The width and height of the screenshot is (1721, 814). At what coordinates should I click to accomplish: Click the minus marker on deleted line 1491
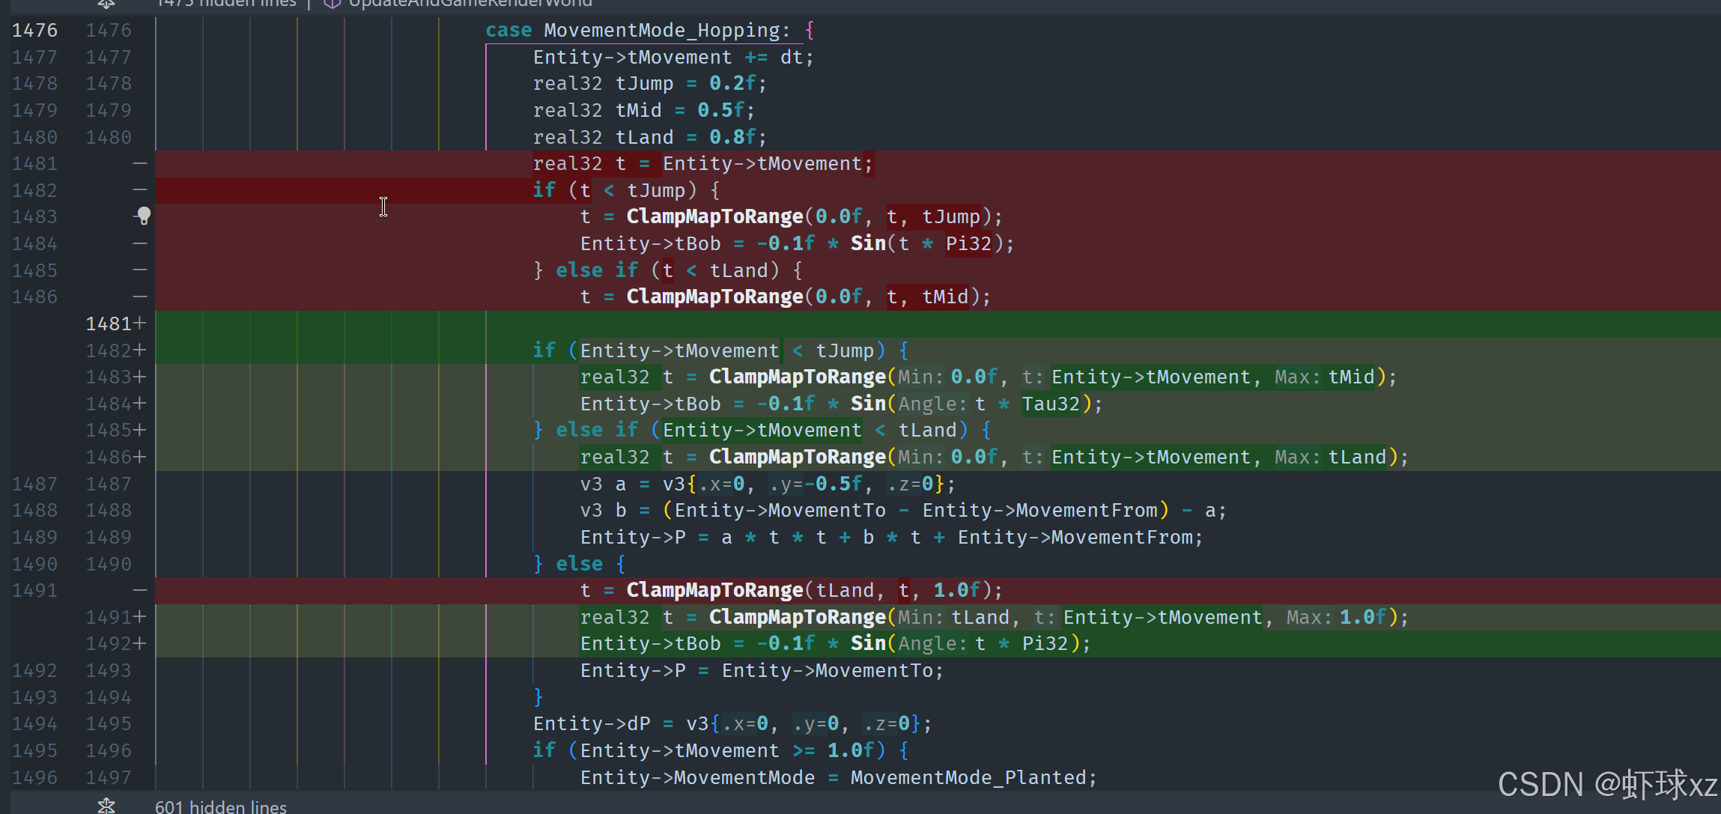[140, 590]
